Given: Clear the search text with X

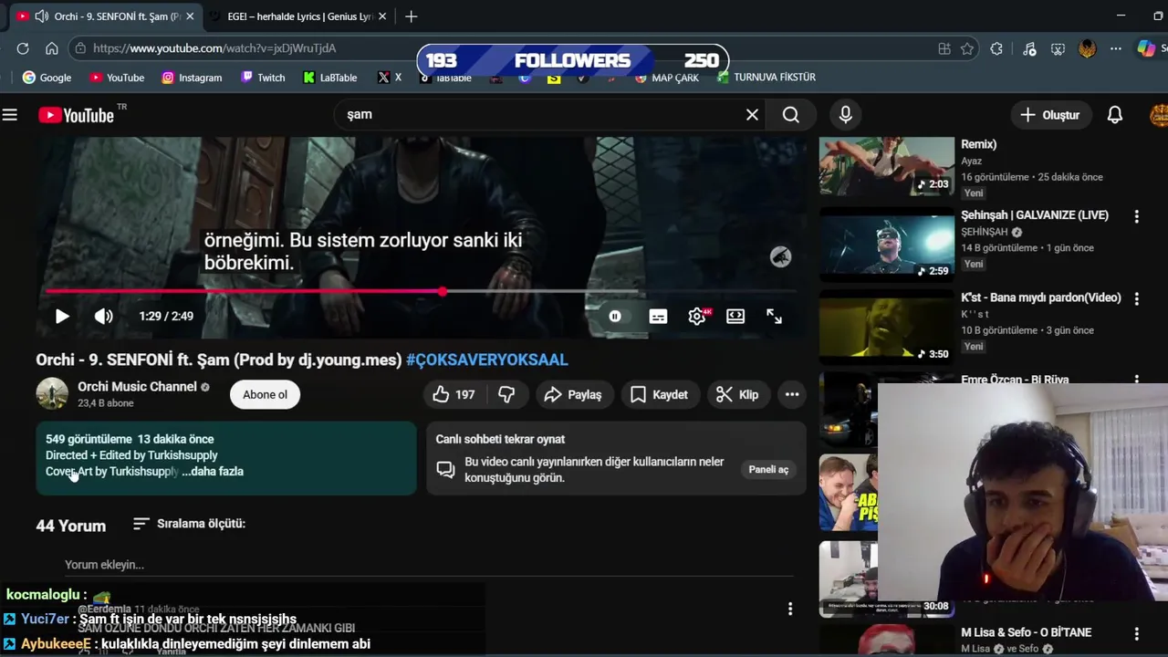Looking at the screenshot, I should click(x=752, y=115).
